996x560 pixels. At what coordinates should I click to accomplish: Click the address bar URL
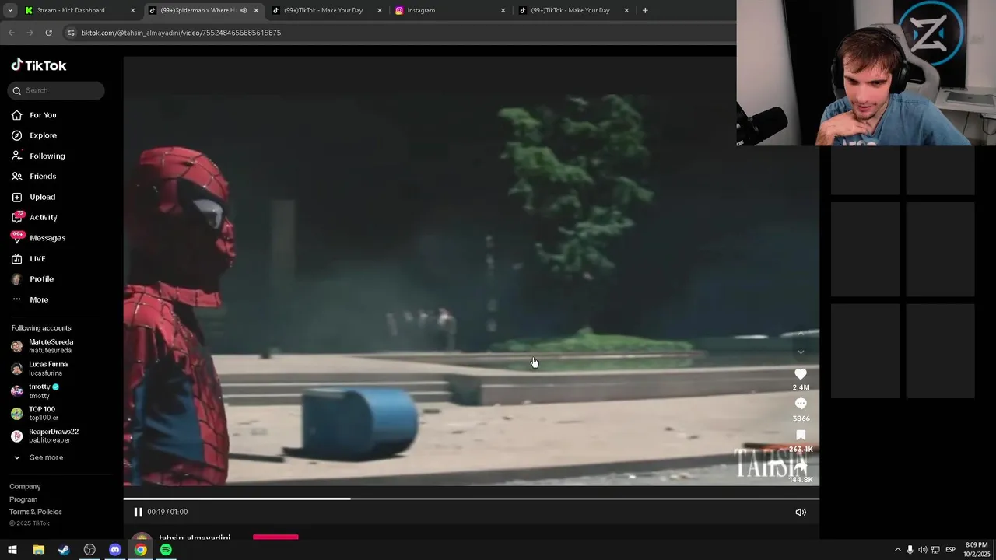(181, 33)
